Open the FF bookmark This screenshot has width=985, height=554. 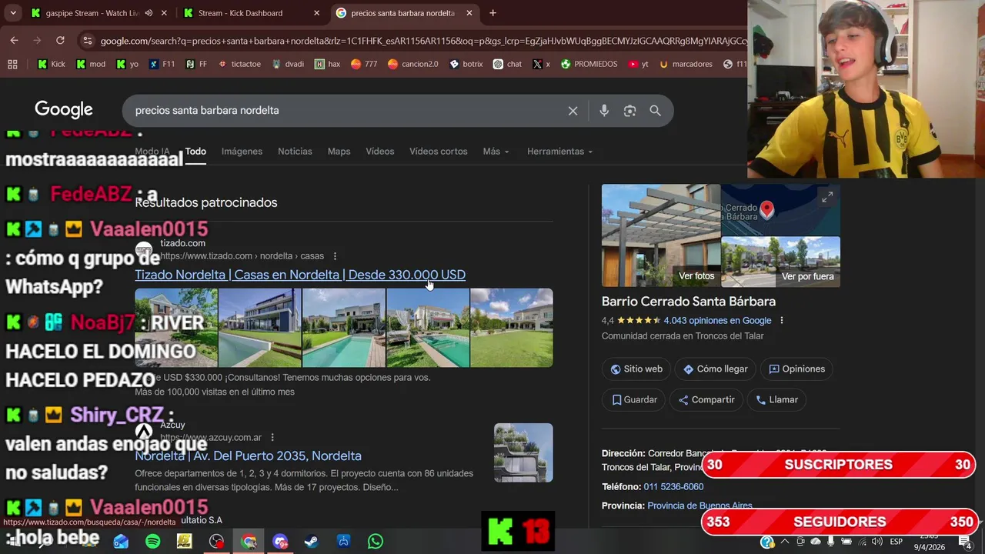(196, 64)
